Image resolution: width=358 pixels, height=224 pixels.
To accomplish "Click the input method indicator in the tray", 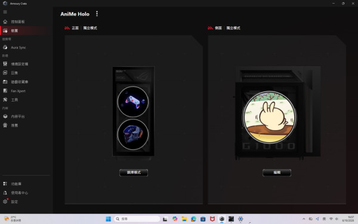I will 324,219.
